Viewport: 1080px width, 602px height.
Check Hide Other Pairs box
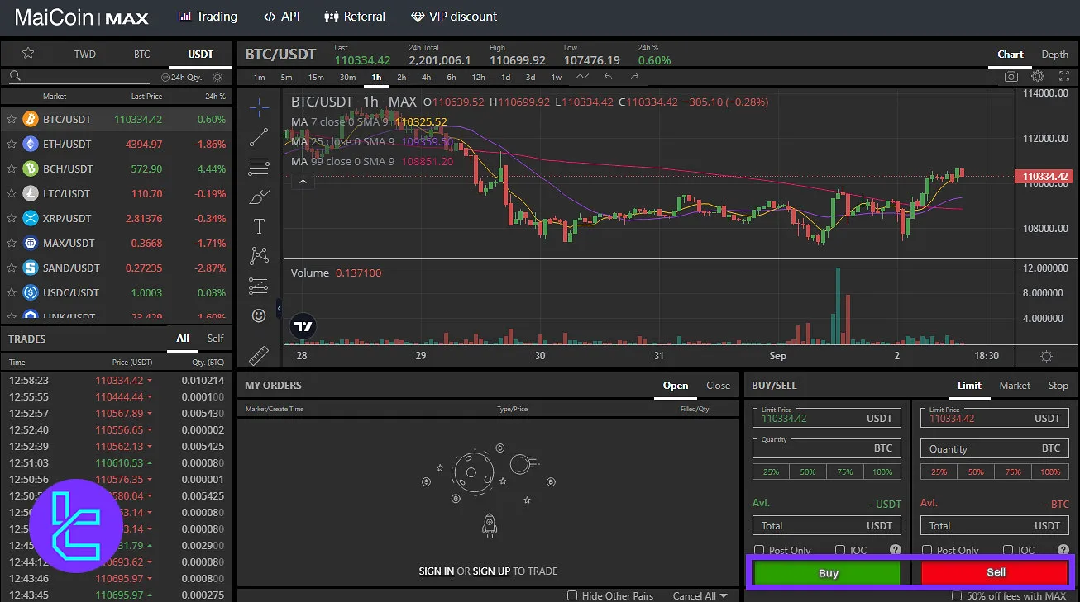pyautogui.click(x=572, y=595)
